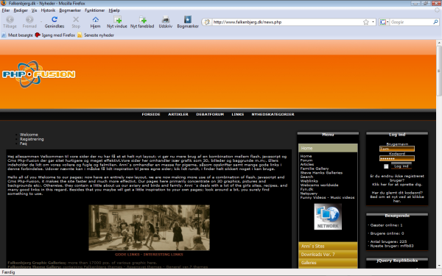Viewport: 442px width, 276px height.
Task: Go to Hjem home icon
Action: click(x=96, y=19)
